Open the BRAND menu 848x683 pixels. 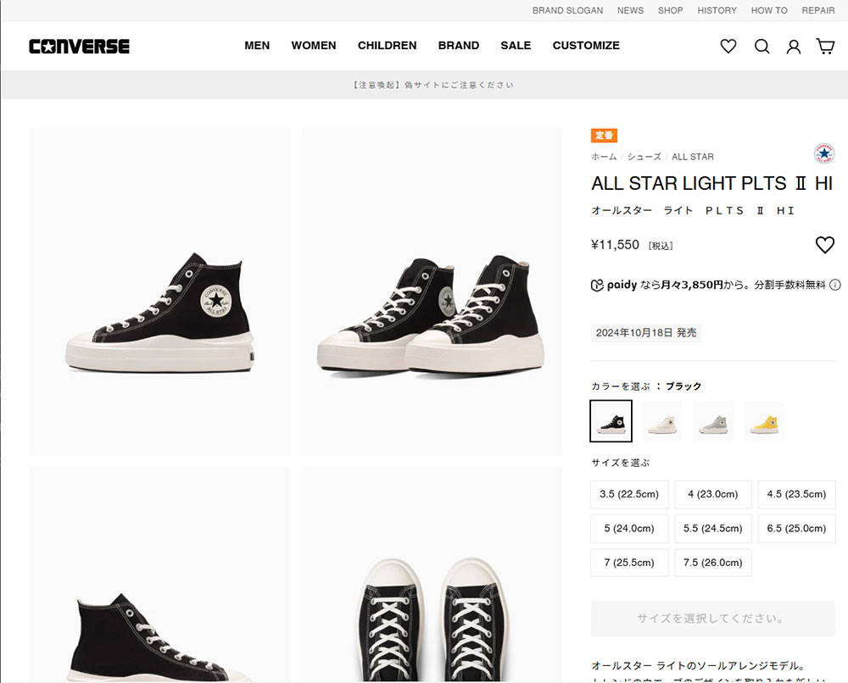click(x=459, y=46)
